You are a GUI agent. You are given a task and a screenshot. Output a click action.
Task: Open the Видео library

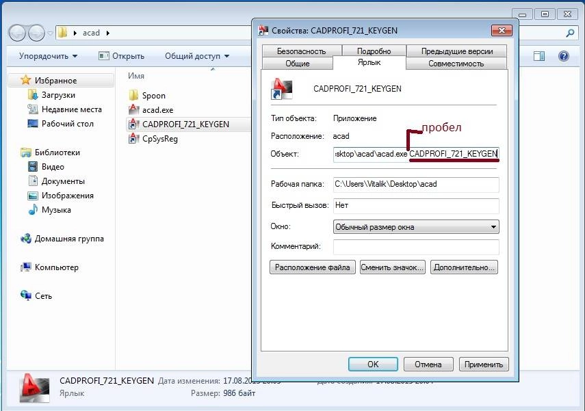click(47, 166)
